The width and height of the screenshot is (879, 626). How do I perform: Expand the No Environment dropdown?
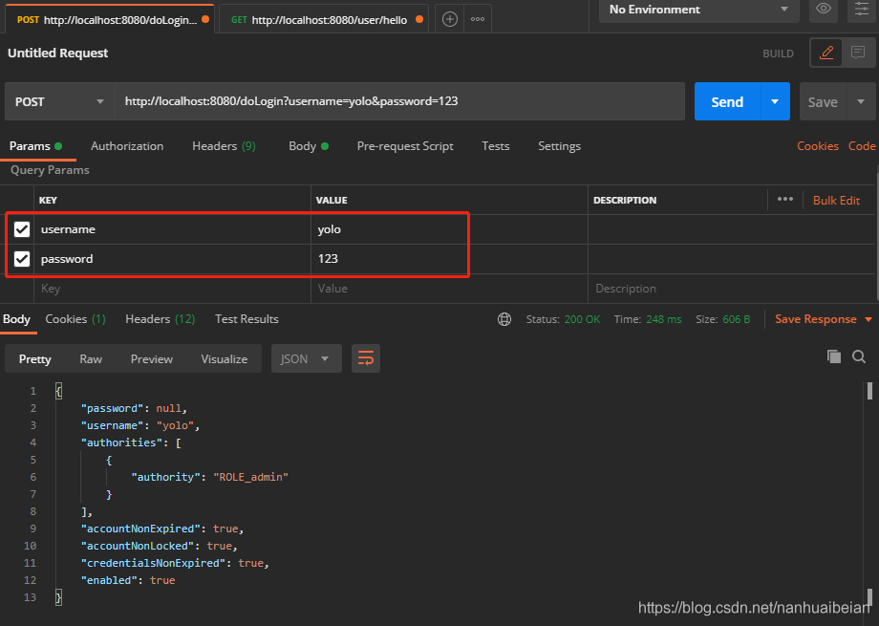click(x=698, y=10)
